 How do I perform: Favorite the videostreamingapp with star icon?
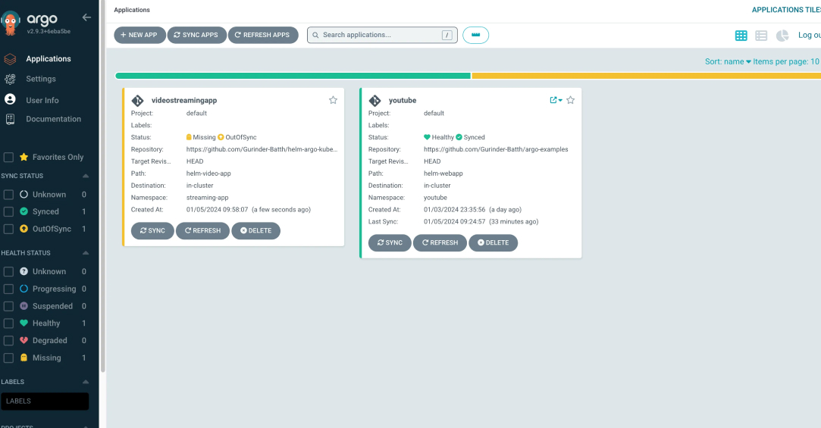point(333,100)
